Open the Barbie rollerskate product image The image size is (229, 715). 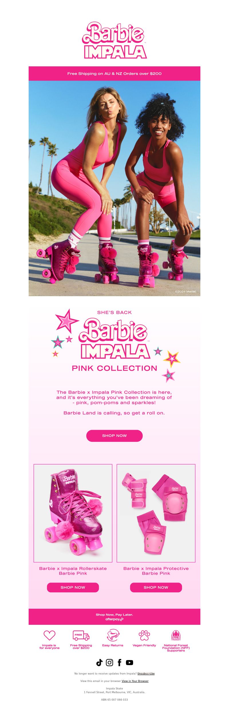pos(73,513)
